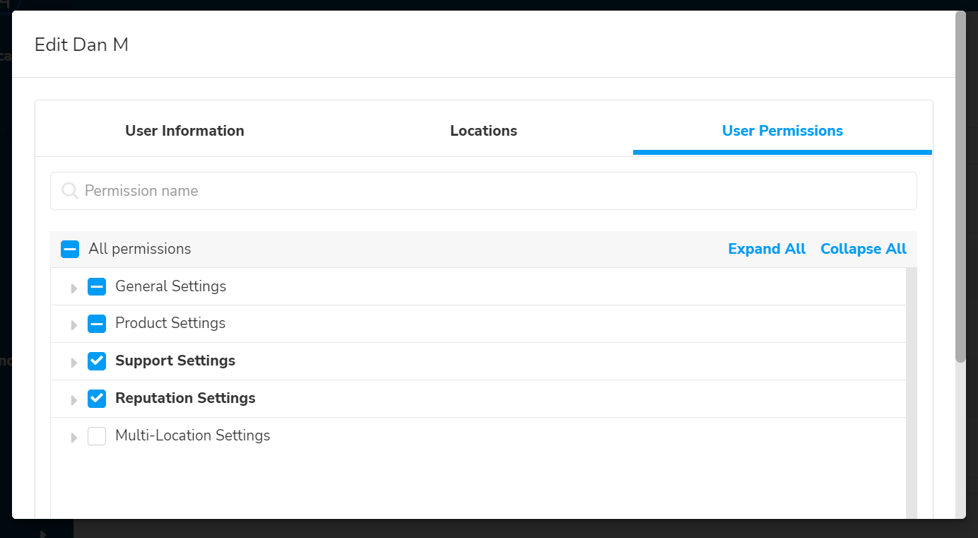Expand the Support Settings tree arrow
The height and width of the screenshot is (538, 978).
click(74, 363)
